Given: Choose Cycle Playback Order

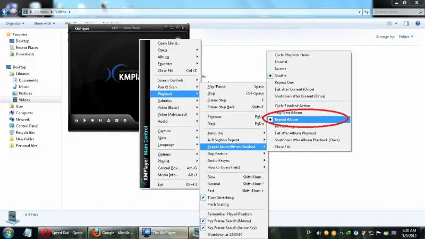Looking at the screenshot, I should (309, 55).
